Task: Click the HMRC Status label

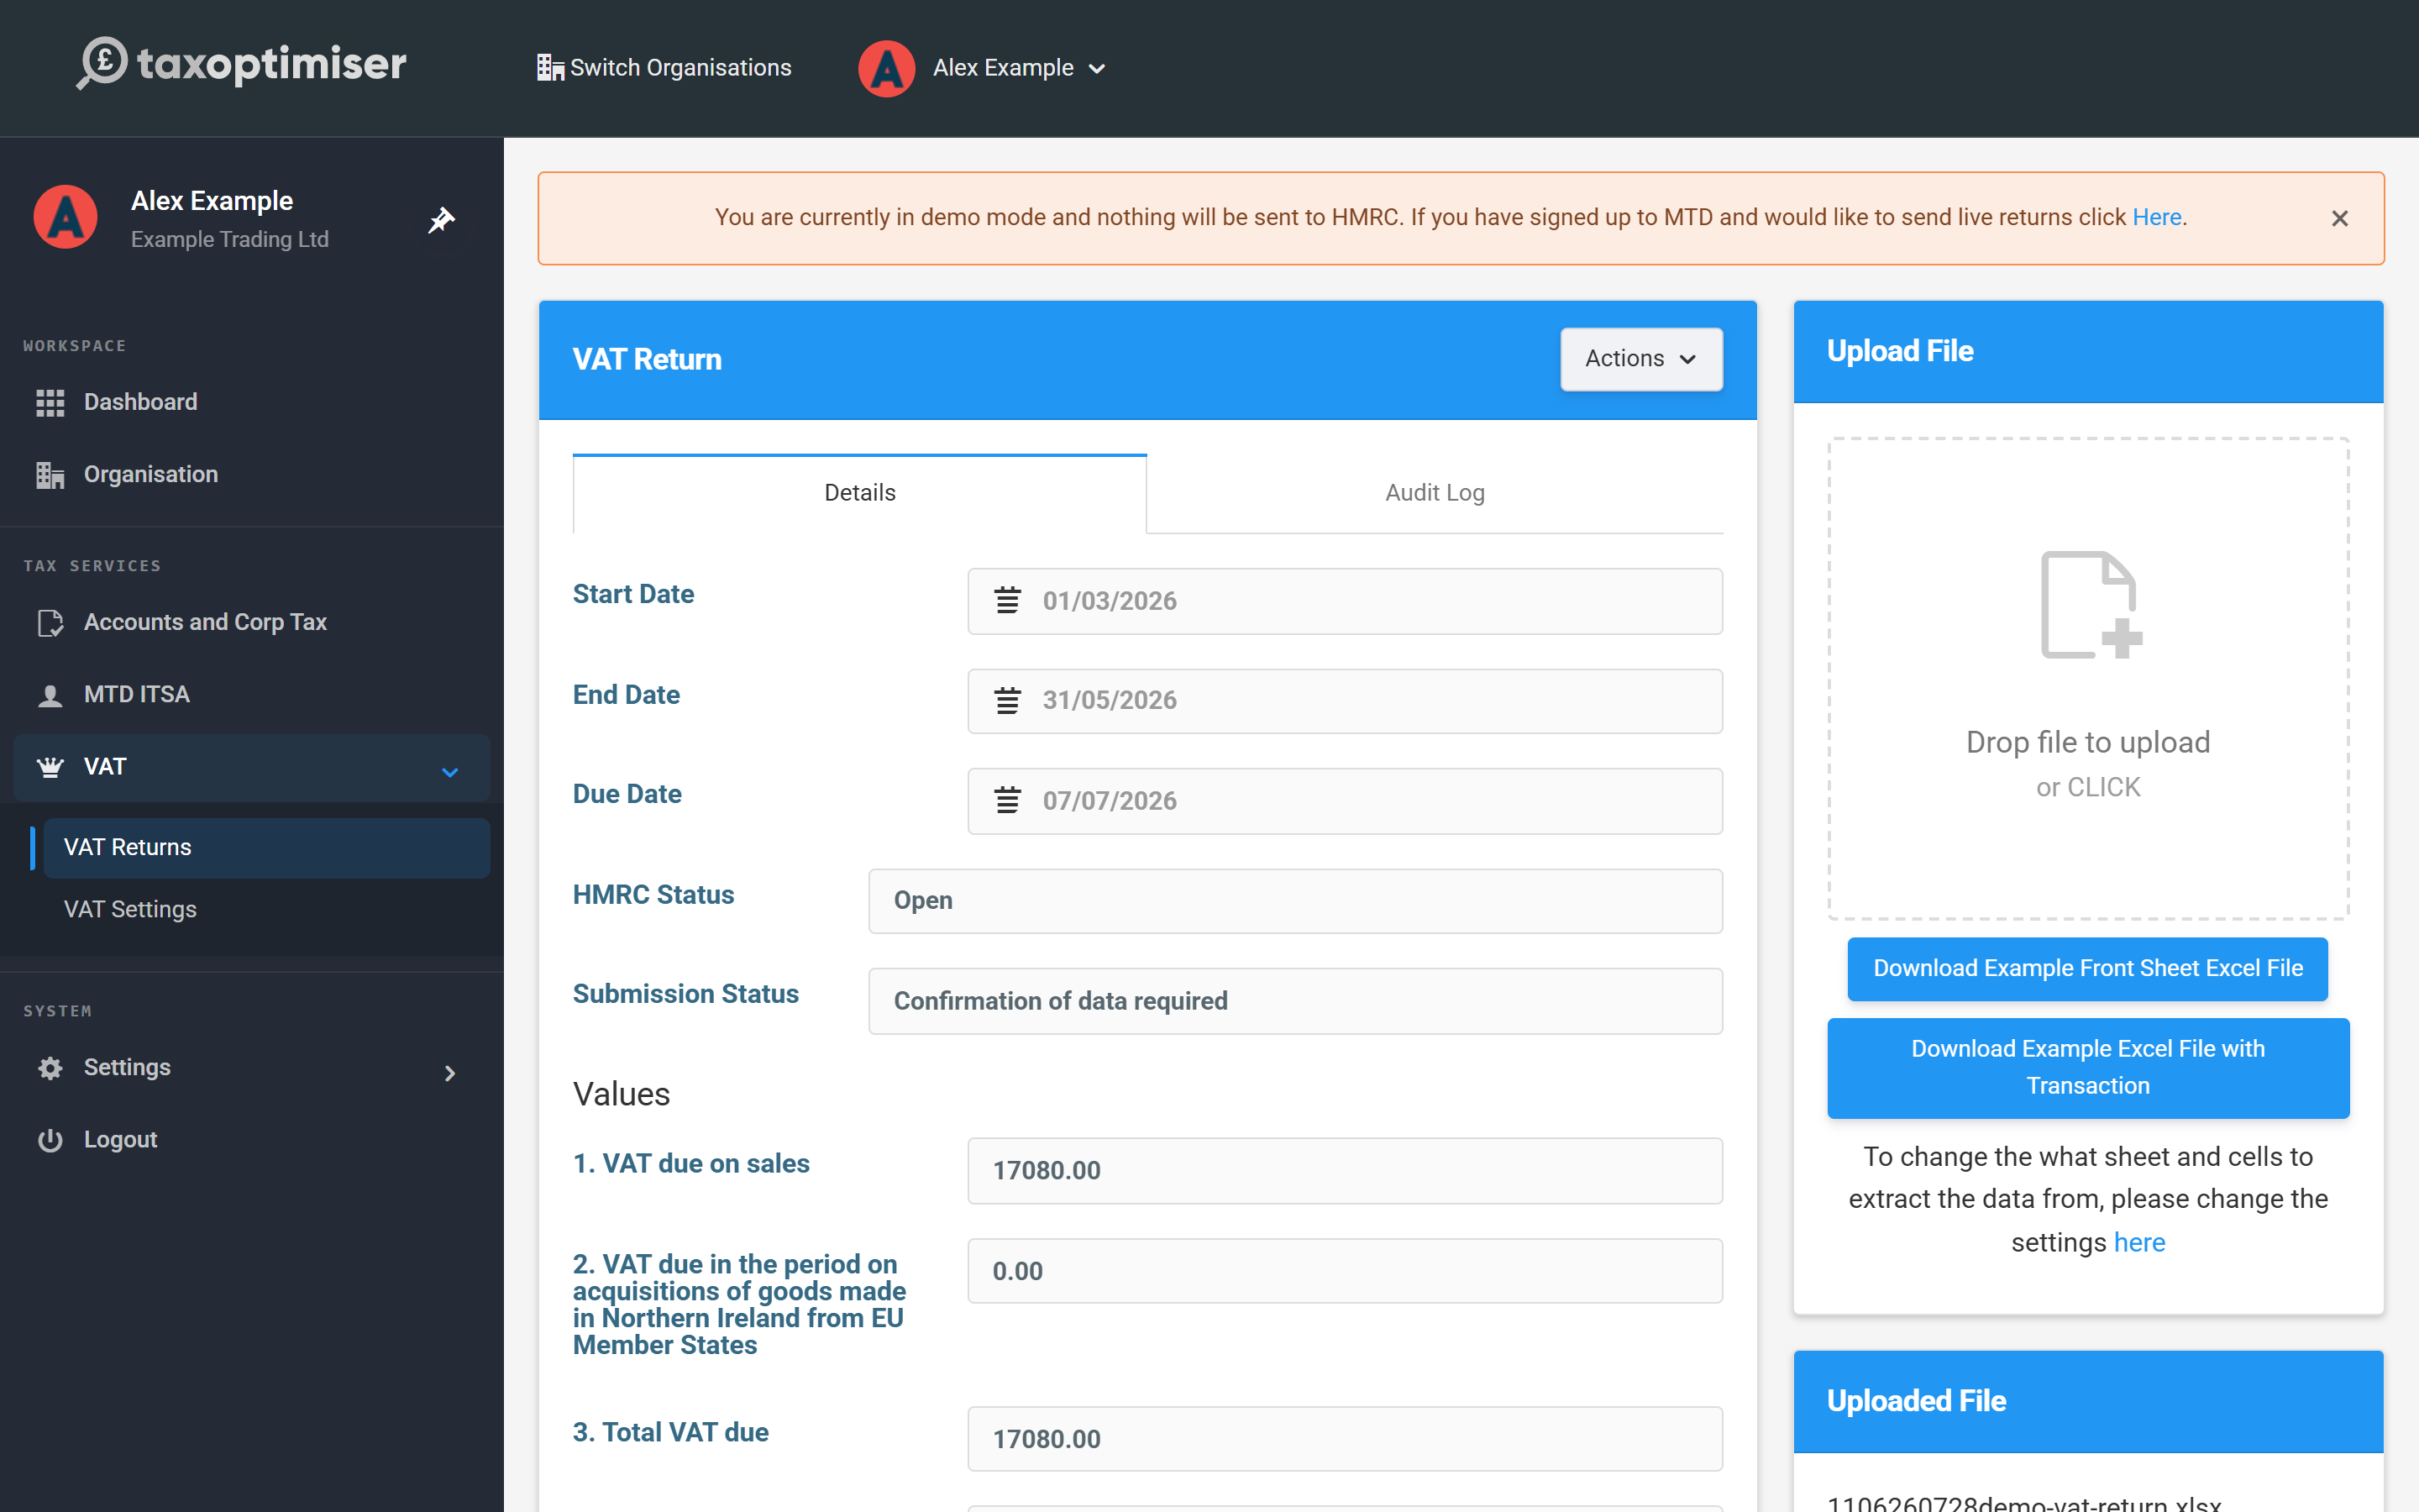Action: coord(653,894)
